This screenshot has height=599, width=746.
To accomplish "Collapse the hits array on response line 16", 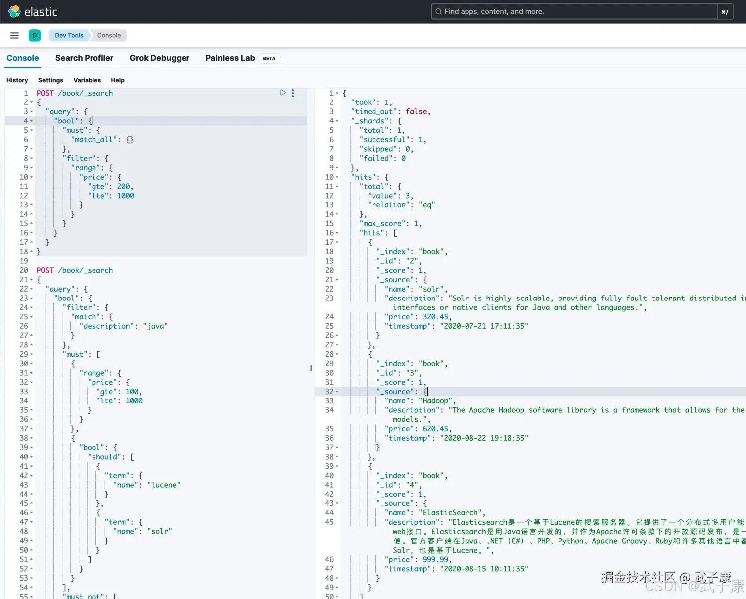I will [x=337, y=233].
